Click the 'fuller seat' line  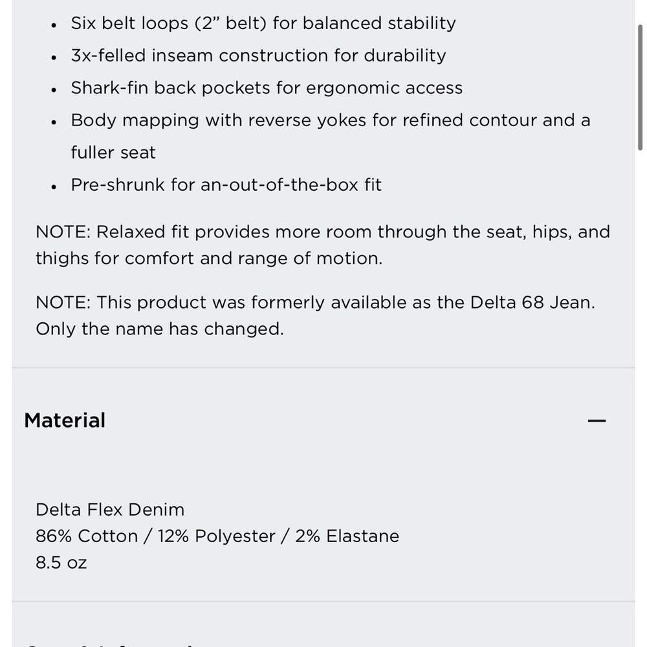[113, 152]
